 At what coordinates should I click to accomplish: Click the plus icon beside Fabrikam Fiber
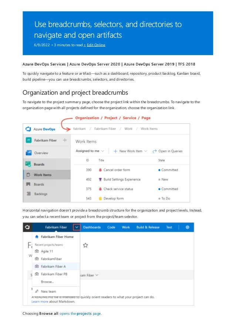65,140
